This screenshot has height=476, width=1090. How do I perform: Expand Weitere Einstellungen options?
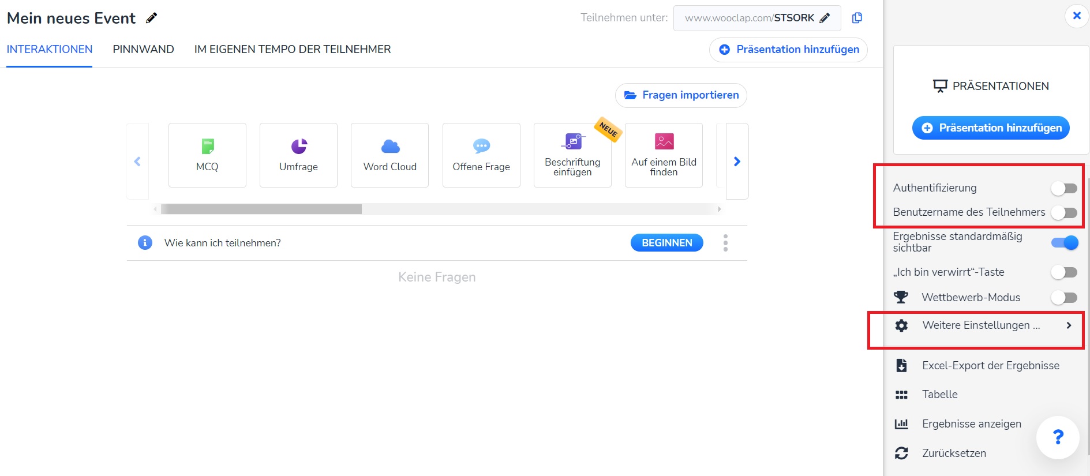[x=981, y=325]
